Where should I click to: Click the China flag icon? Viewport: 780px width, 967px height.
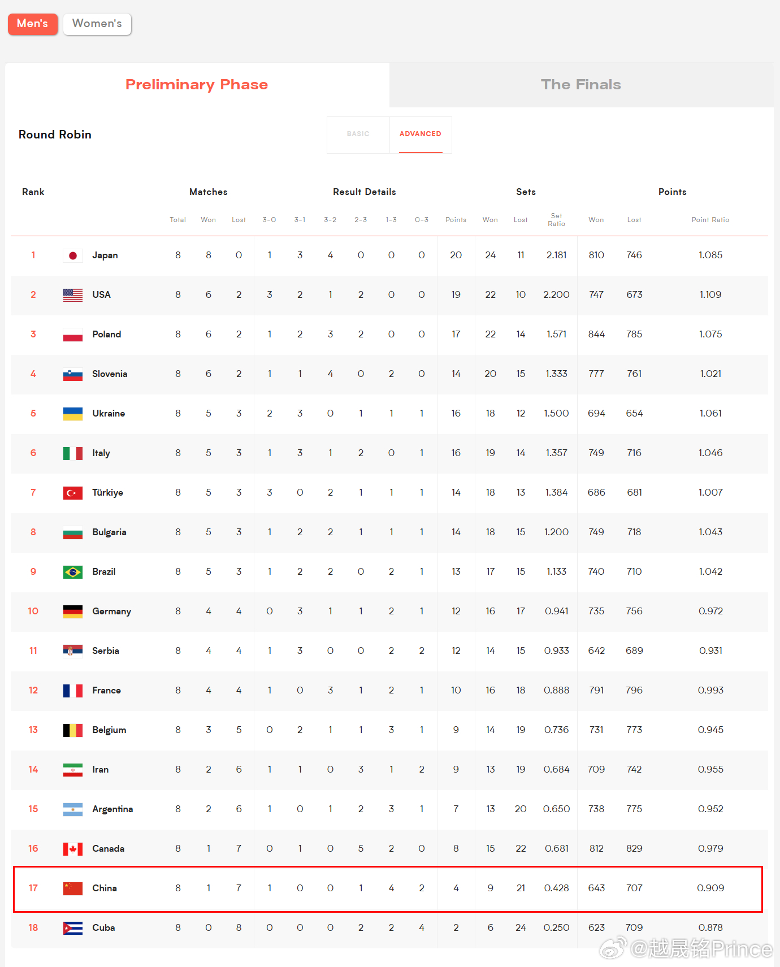[x=73, y=888]
